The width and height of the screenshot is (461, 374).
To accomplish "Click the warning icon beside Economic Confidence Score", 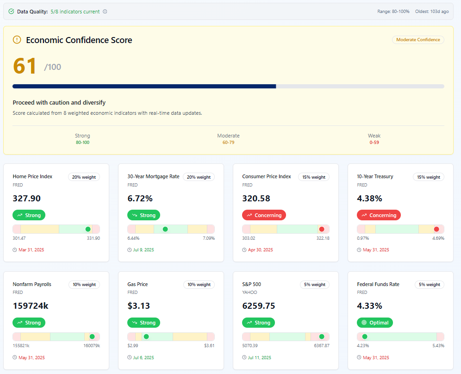I will coord(17,40).
